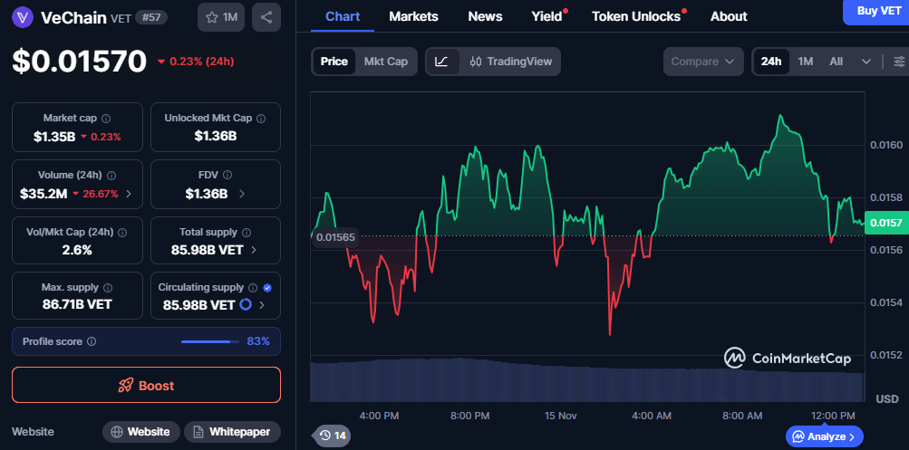Click the Total supply info icon
Viewport: 909px width, 450px height.
point(247,232)
